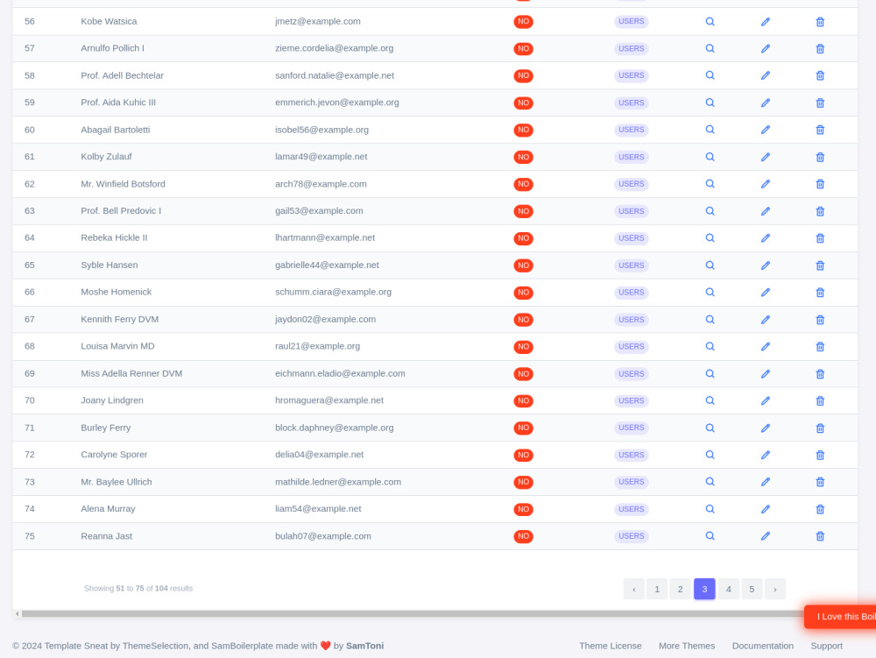This screenshot has width=876, height=658.
Task: Edit user Arnulfo Pollich I
Action: (766, 48)
